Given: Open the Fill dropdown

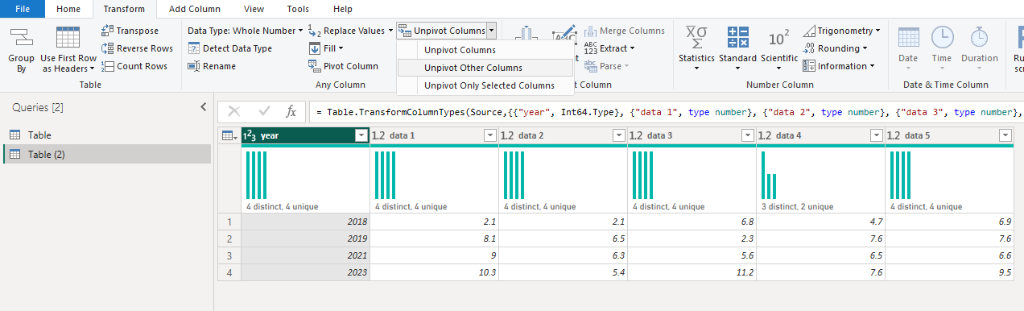Looking at the screenshot, I should [x=326, y=48].
